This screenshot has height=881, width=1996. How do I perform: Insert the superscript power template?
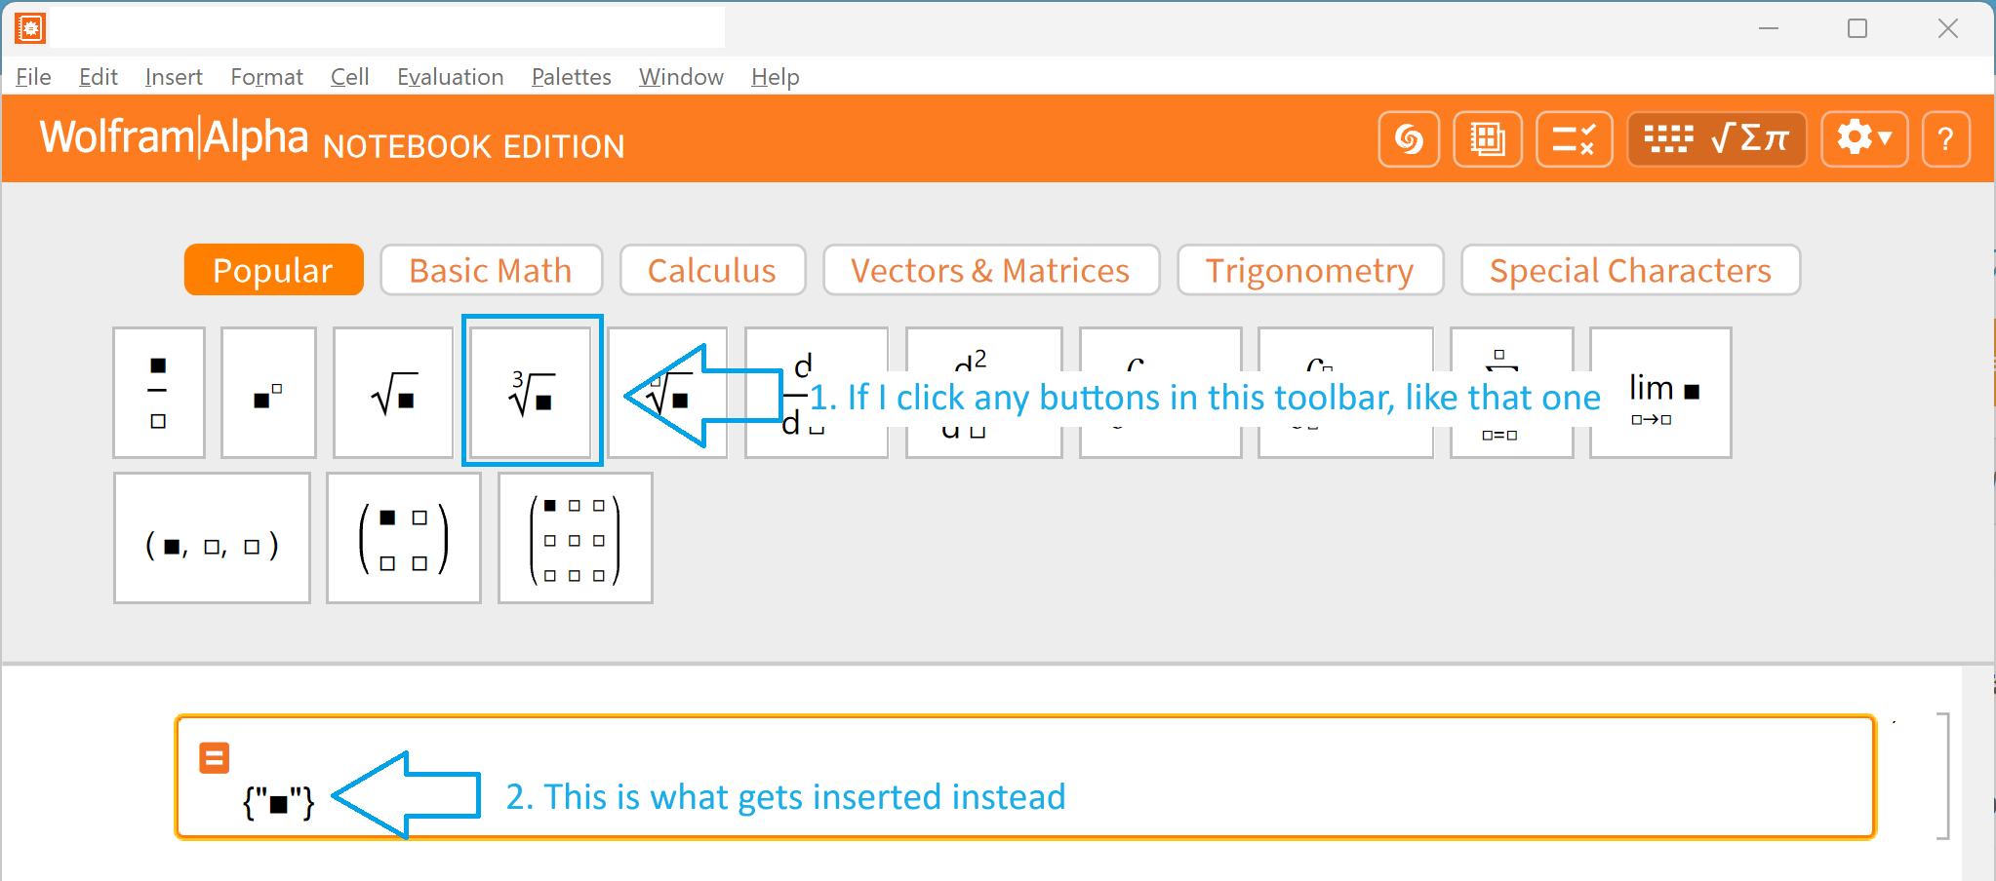[268, 393]
